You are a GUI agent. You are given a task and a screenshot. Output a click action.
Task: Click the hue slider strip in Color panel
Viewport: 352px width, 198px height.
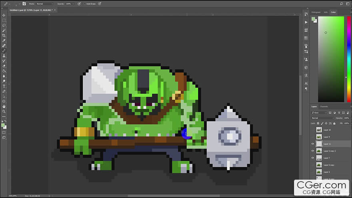coord(346,60)
